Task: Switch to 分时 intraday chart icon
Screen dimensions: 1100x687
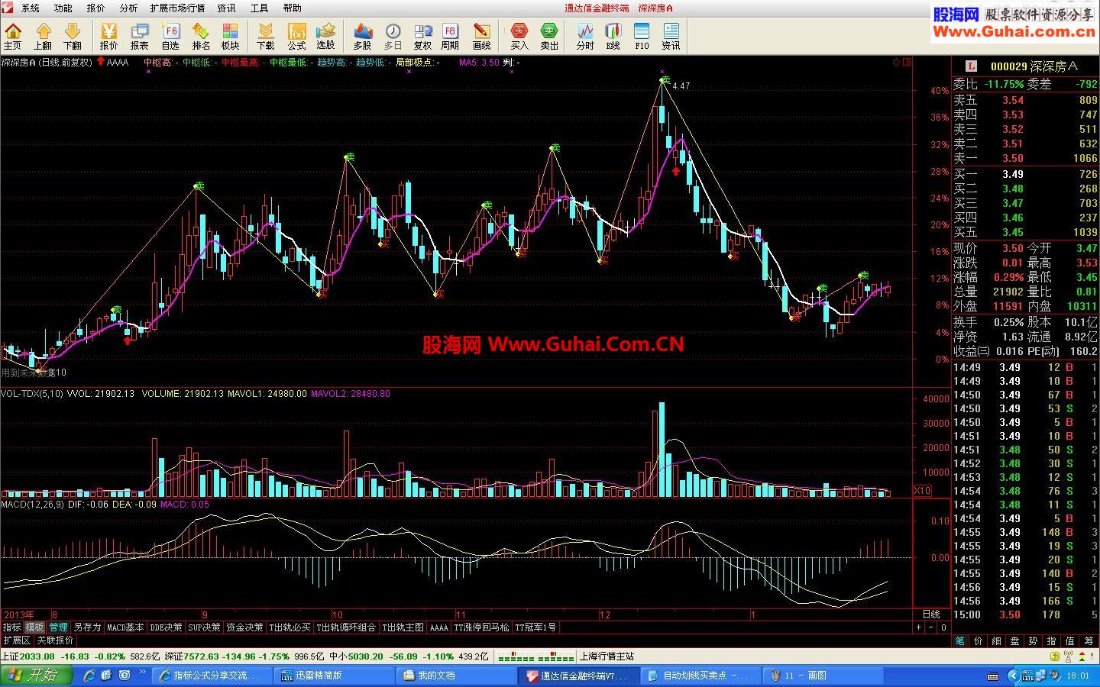Action: tap(585, 35)
